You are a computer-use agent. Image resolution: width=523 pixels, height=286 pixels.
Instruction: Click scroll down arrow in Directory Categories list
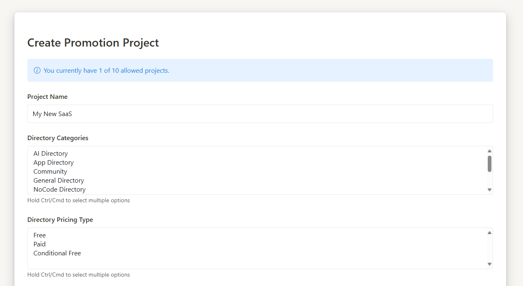pos(489,190)
